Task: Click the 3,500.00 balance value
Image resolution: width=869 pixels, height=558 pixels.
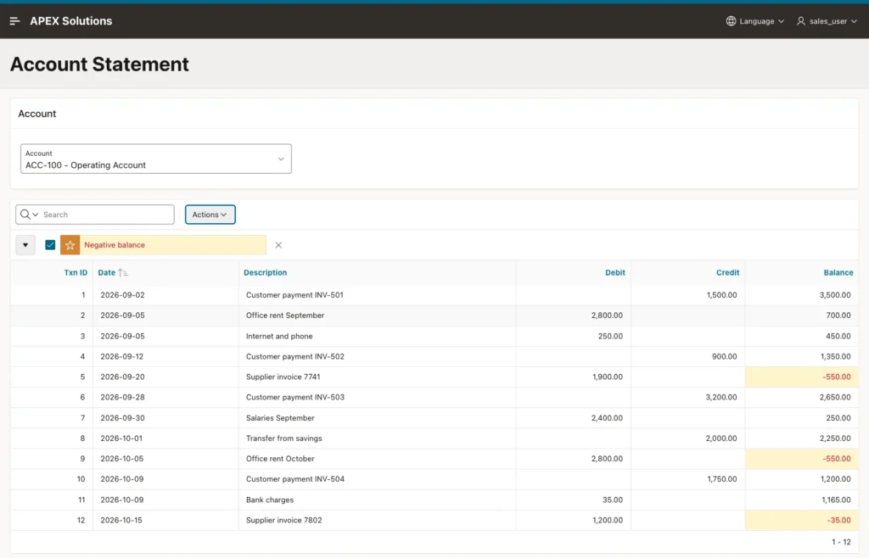Action: pos(835,295)
